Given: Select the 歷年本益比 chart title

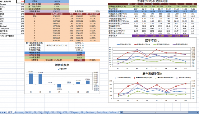Looking at the screenshot, I should 152,40.
